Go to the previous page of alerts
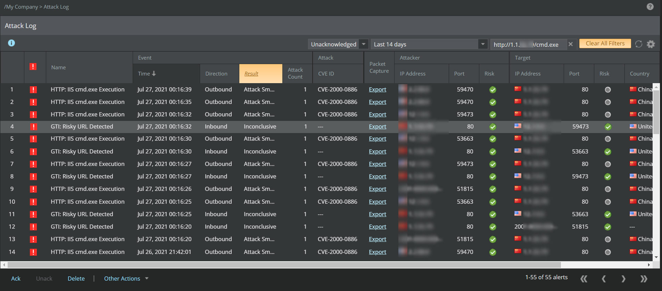 (x=604, y=279)
